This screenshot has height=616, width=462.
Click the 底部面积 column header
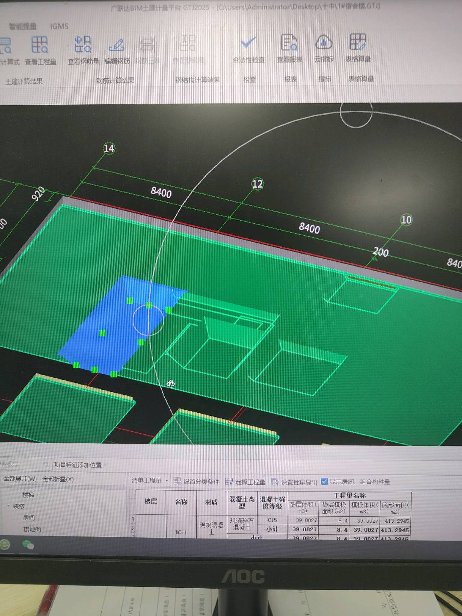[396, 508]
